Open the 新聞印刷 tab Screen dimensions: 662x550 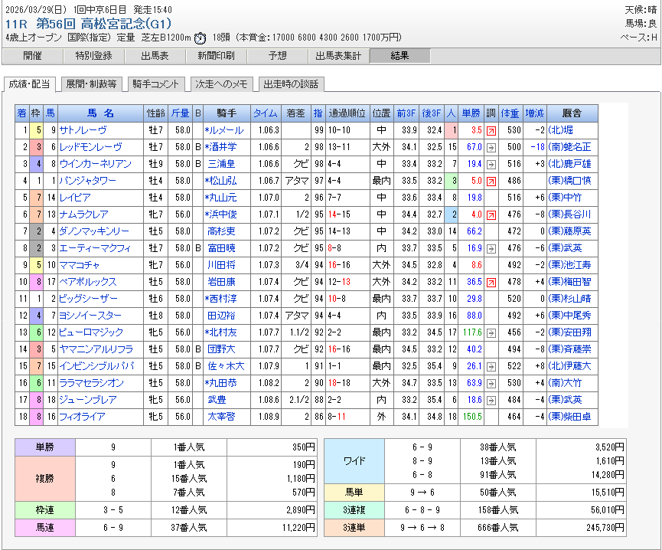(216, 56)
